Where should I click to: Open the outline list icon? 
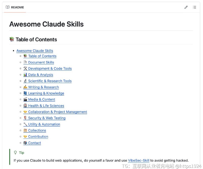(x=194, y=7)
